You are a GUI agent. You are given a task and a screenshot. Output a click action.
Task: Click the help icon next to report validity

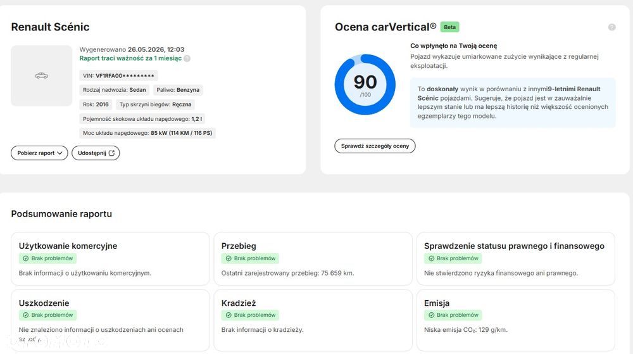tap(187, 58)
